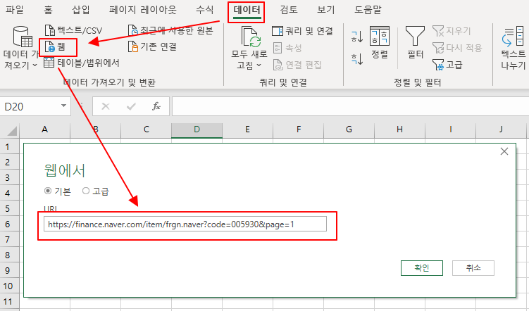
Task: Click the disabled 속성 button
Action: [x=287, y=48]
